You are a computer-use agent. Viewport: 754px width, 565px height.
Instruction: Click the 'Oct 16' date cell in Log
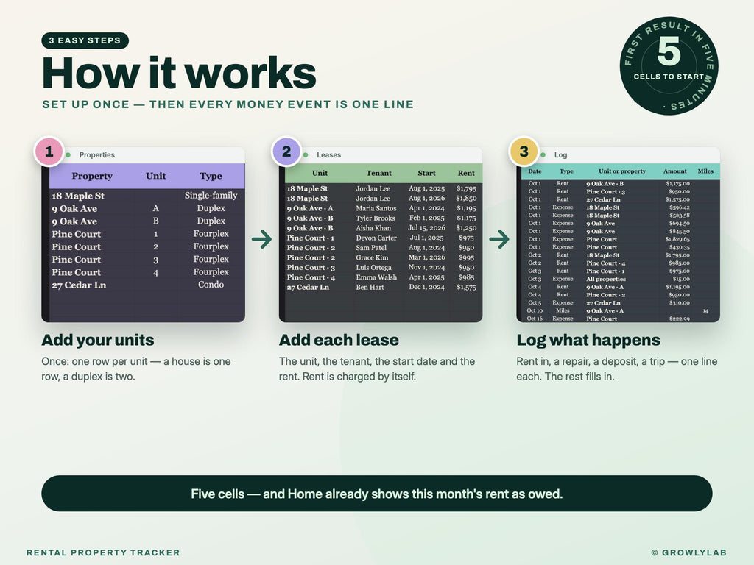[535, 319]
